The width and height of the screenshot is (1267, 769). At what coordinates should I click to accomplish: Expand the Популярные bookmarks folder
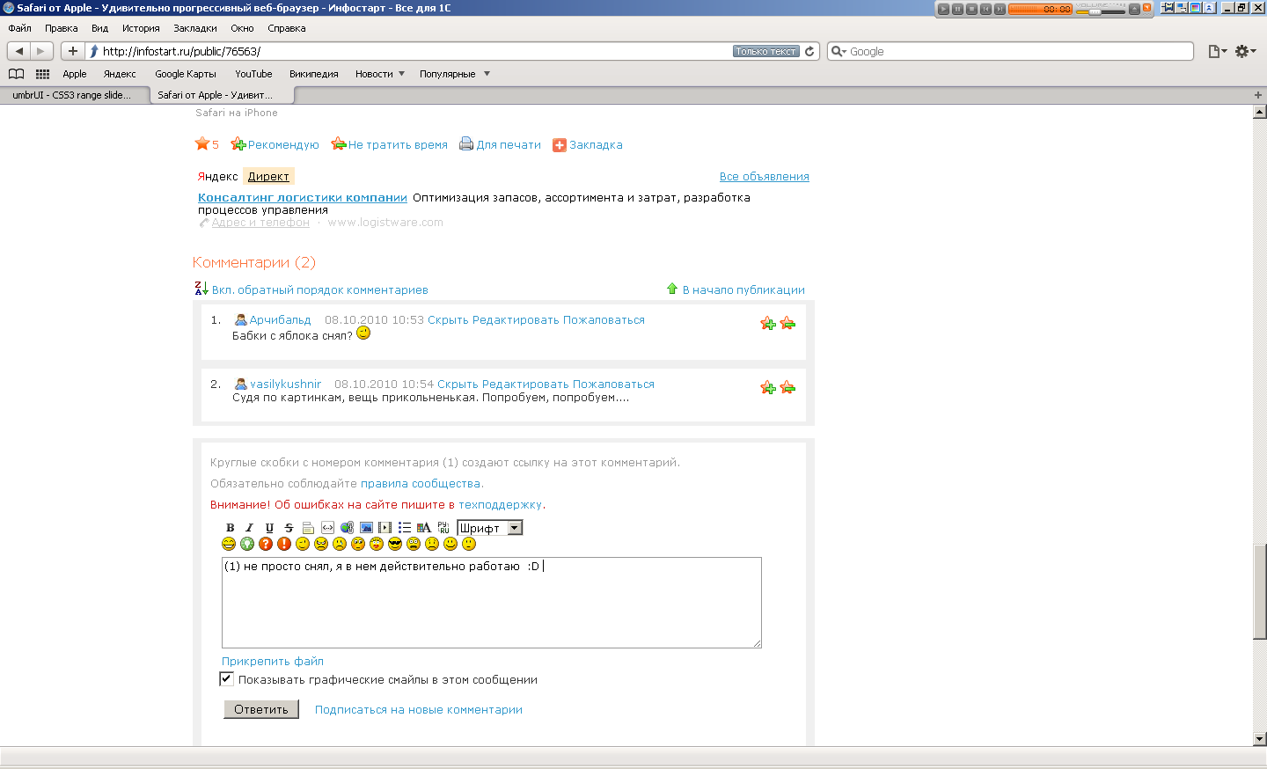coord(455,74)
